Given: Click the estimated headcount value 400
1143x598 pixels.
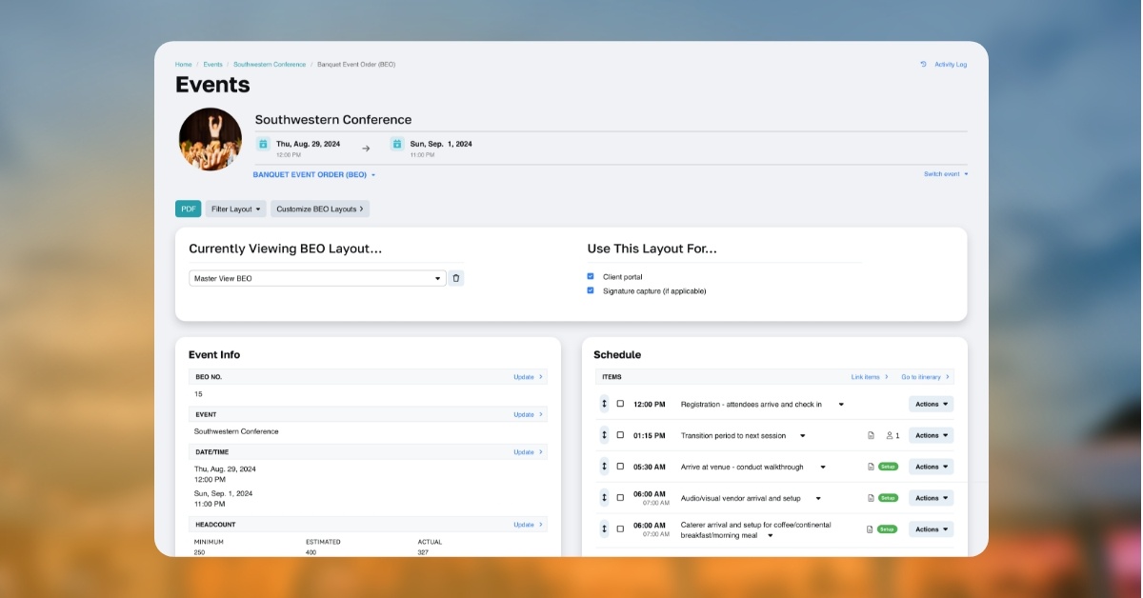Looking at the screenshot, I should point(311,552).
